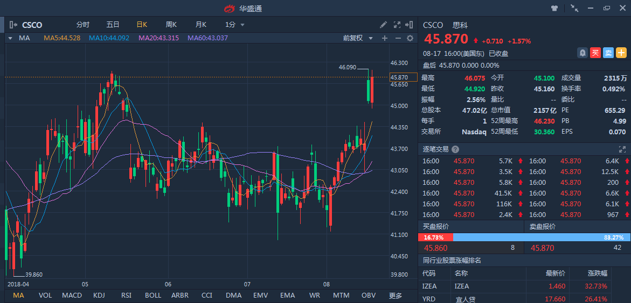Zoom in the chart with plus icon

[x=385, y=38]
